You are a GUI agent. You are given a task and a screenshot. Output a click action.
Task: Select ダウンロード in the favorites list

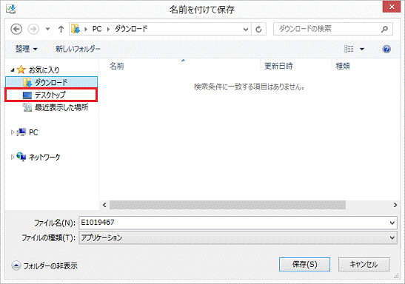[x=51, y=82]
